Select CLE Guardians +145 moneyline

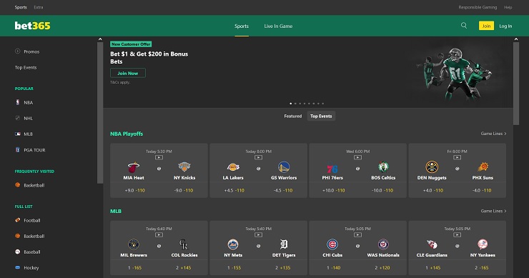432,267
